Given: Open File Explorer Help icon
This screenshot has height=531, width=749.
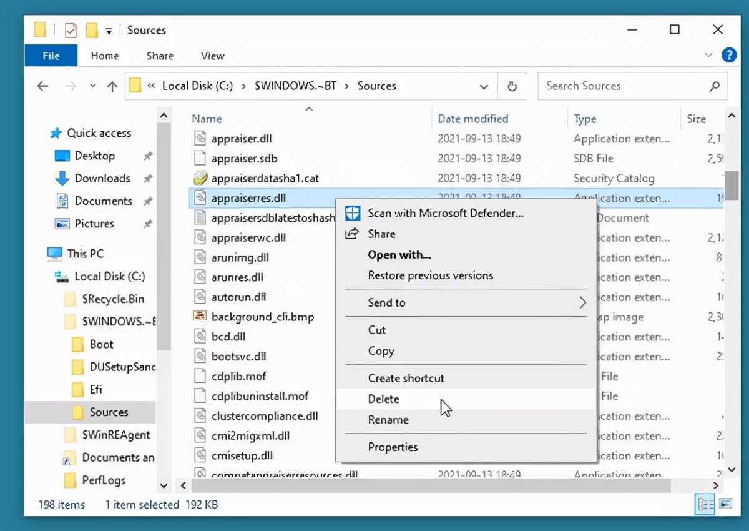Looking at the screenshot, I should pos(728,56).
